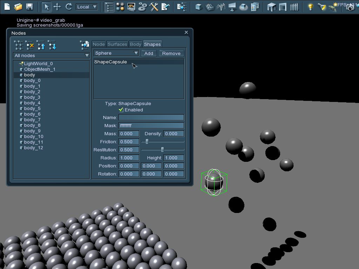
Task: Click the Name input field
Action: (151, 117)
